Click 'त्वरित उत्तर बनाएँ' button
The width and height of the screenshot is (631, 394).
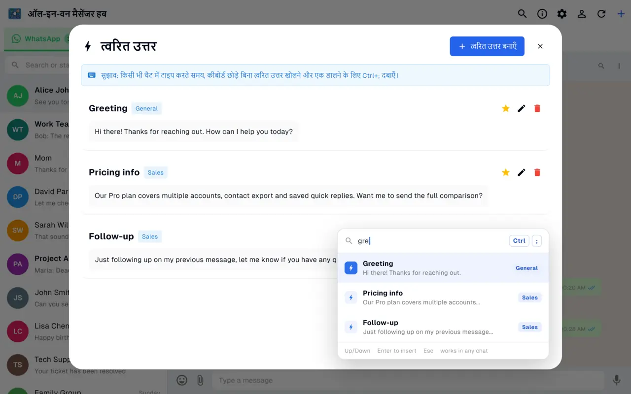click(487, 46)
